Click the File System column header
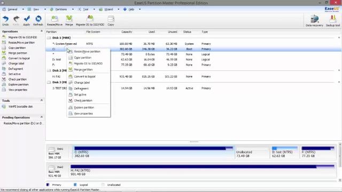Image resolution: width=342 pixels, height=192 pixels. [93, 32]
